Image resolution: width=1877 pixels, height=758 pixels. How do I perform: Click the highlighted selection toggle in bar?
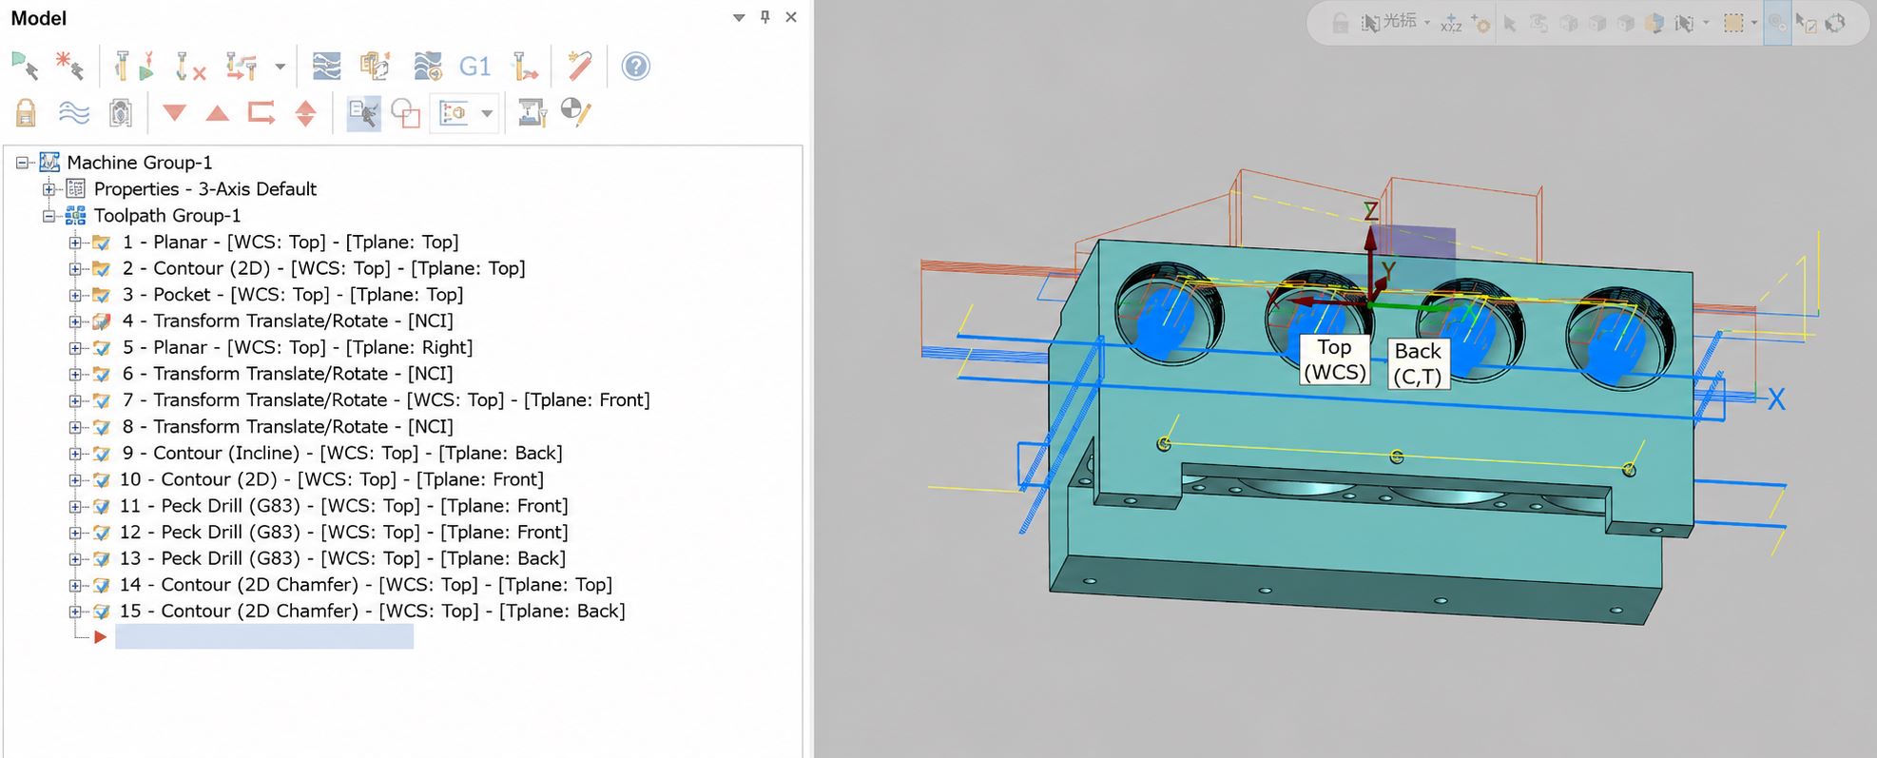[x=1777, y=23]
